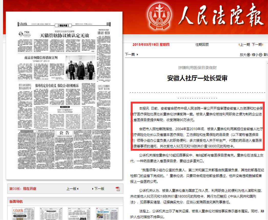Click the 缩小 zoom-out minus icon

(261, 55)
